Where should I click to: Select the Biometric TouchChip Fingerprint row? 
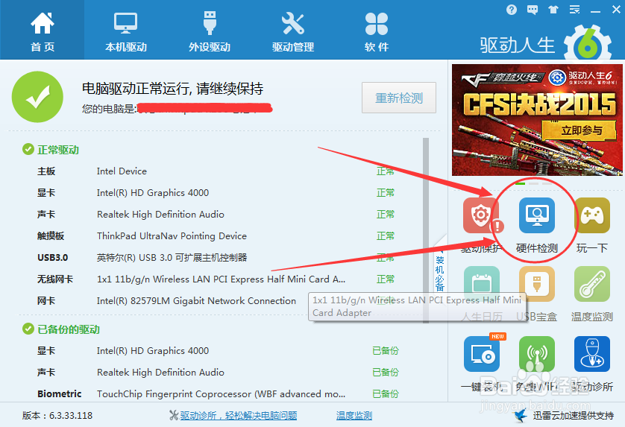(x=217, y=393)
